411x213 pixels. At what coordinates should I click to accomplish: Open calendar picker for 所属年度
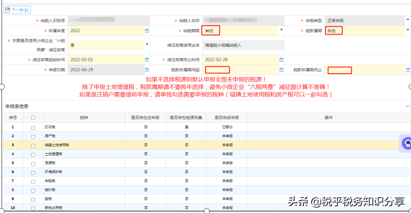coord(147,31)
